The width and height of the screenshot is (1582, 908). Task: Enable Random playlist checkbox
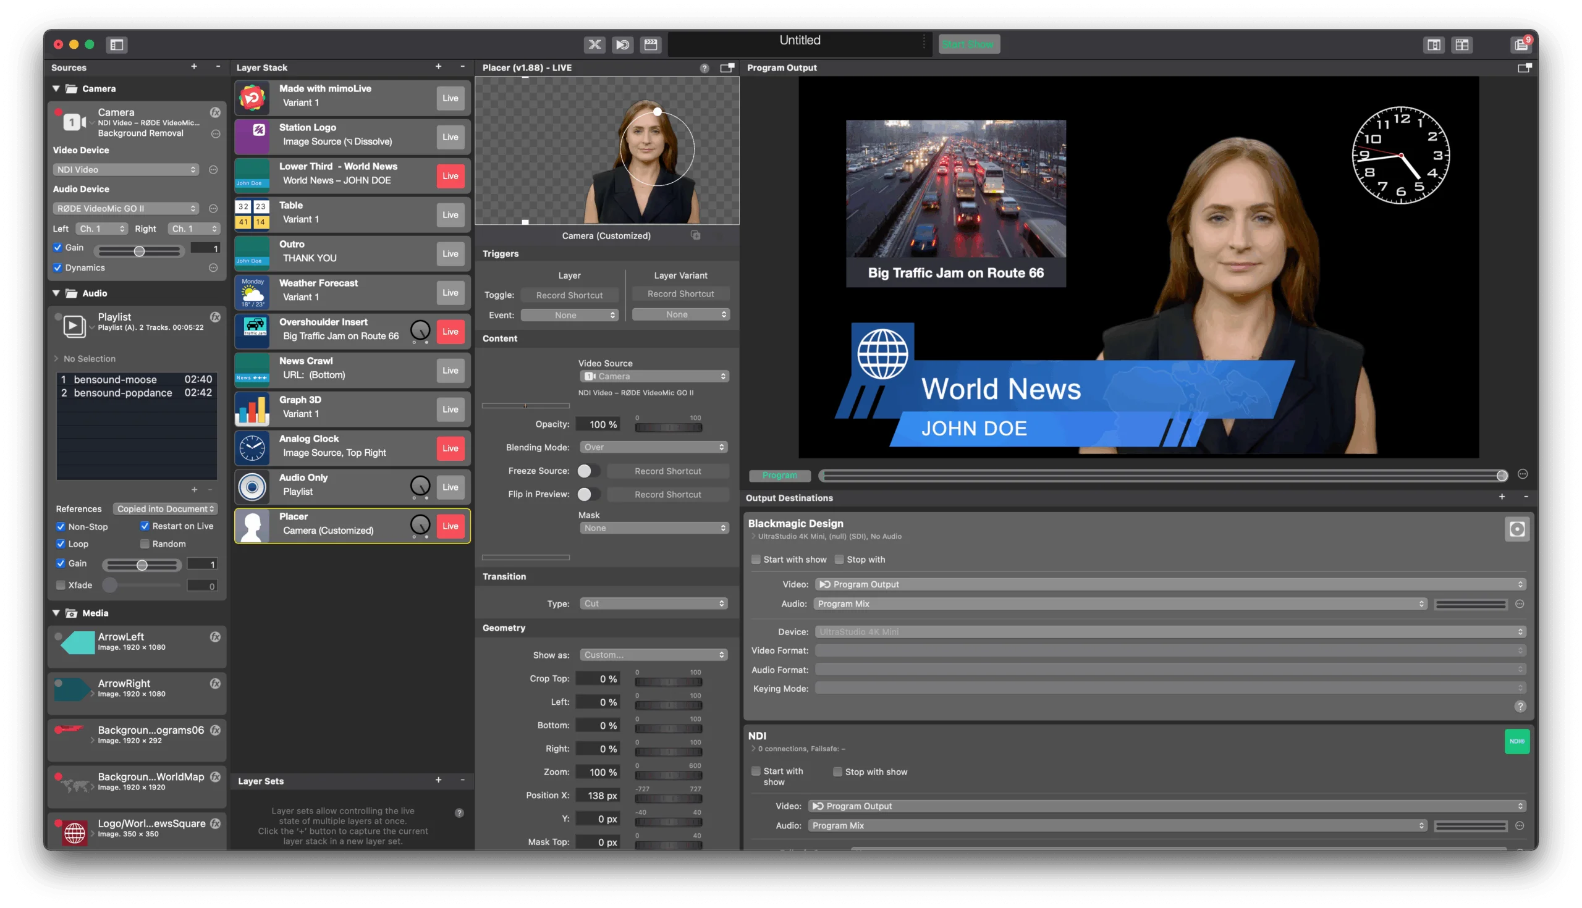[x=145, y=544]
